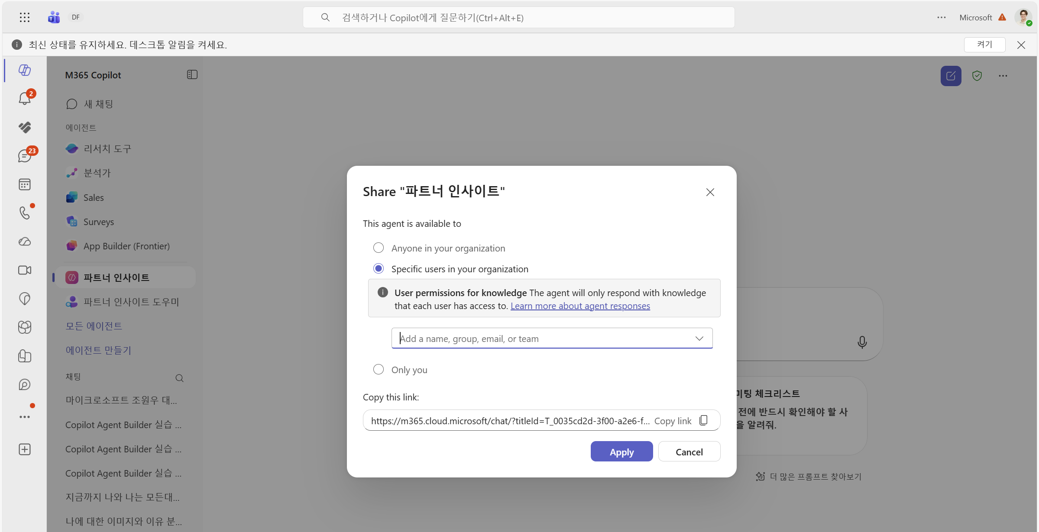This screenshot has height=532, width=1039.
Task: Click the 켜기 notifications button
Action: (984, 45)
